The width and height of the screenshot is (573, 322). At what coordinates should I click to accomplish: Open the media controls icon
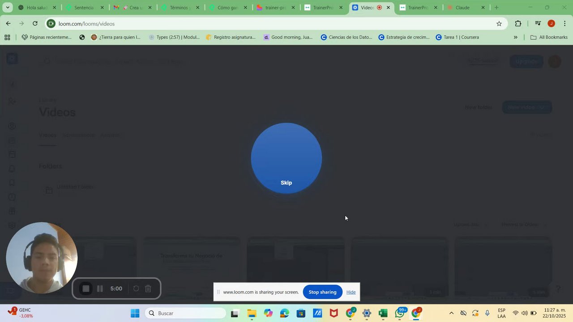click(538, 24)
